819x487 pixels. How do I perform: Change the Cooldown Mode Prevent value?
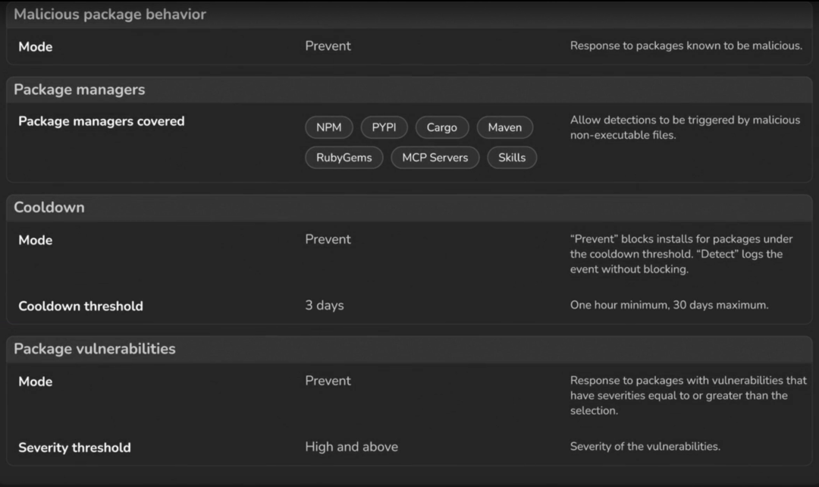(328, 239)
